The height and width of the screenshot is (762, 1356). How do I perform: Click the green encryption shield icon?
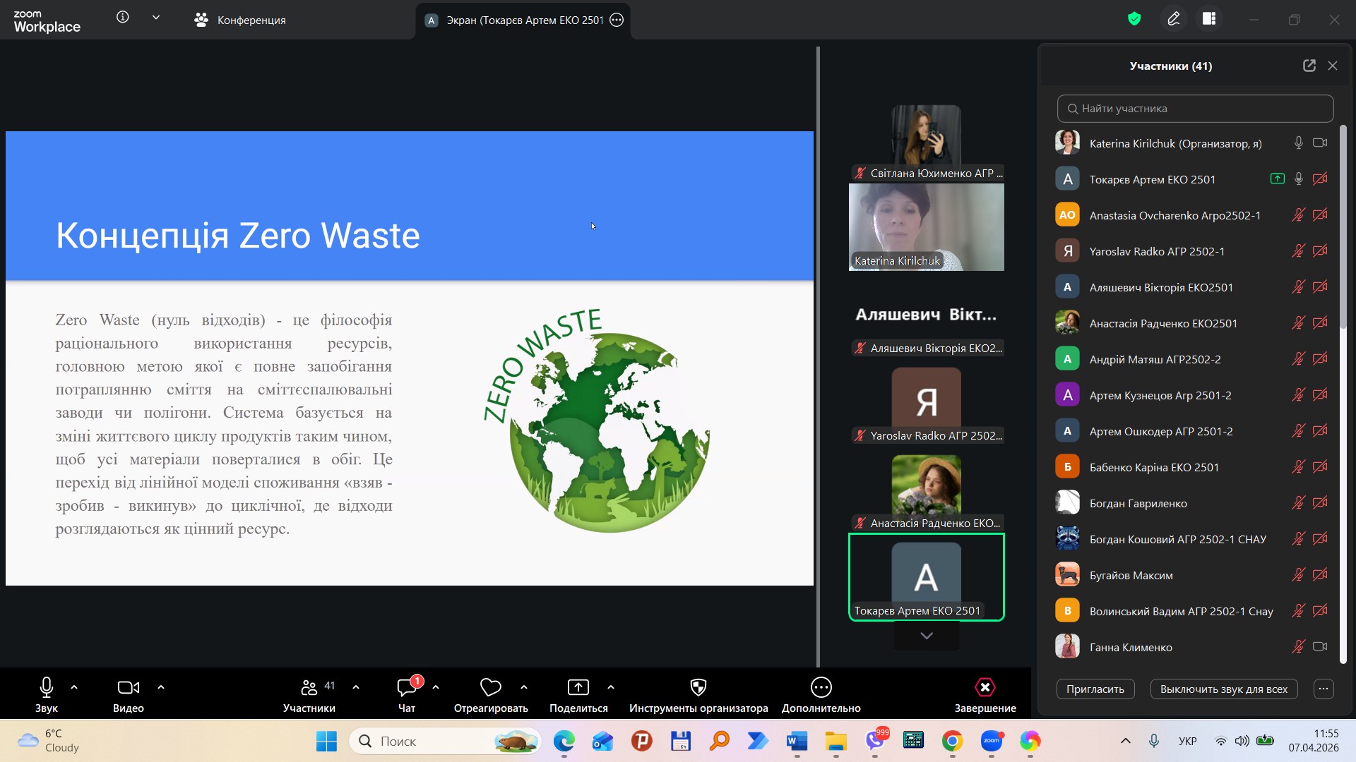tap(1134, 19)
